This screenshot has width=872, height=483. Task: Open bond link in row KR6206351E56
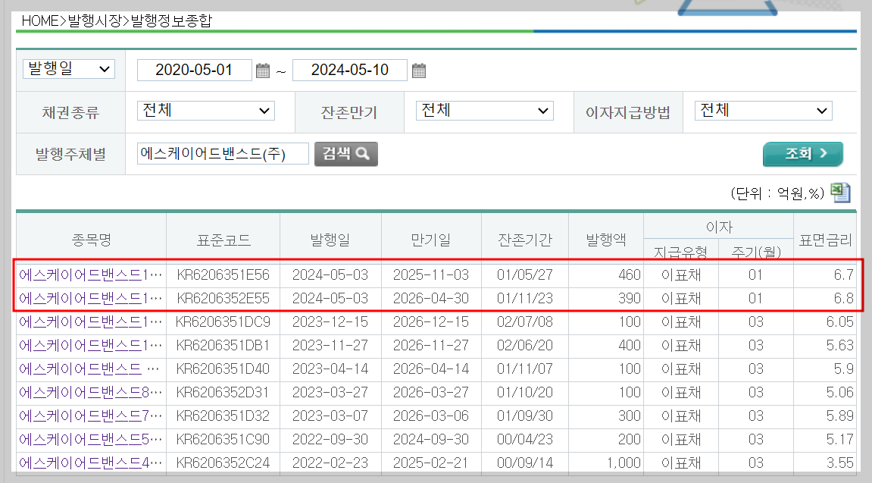coord(91,275)
